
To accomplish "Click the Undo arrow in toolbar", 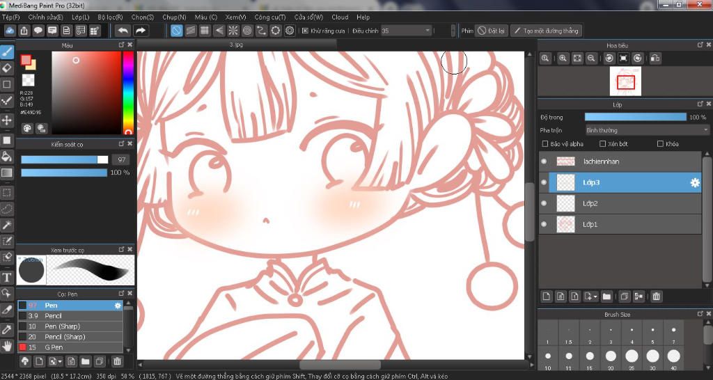I will coord(123,31).
